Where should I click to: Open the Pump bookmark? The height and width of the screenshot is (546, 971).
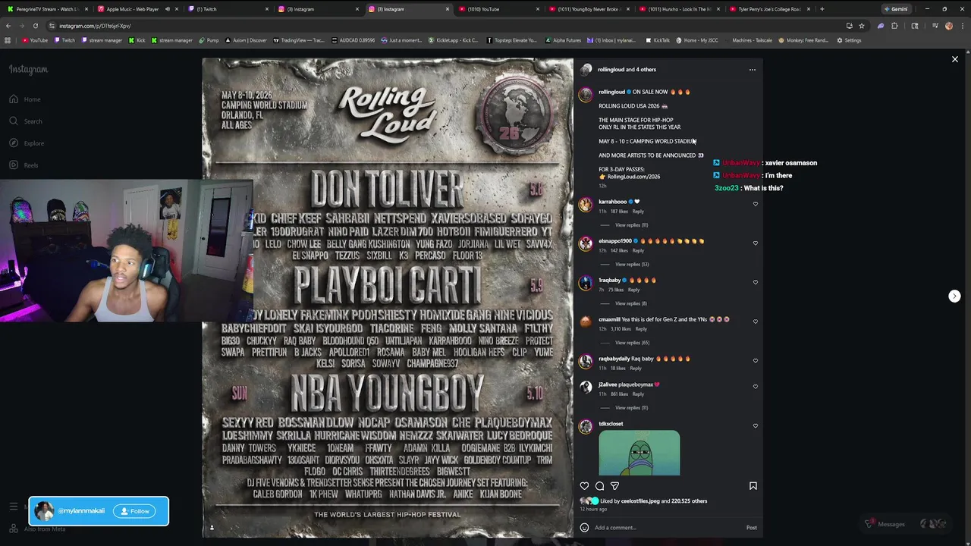pos(209,40)
